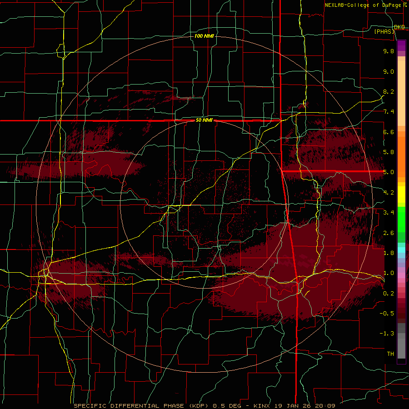
Task: Click the DKD label above the legend
Action: 399,27
